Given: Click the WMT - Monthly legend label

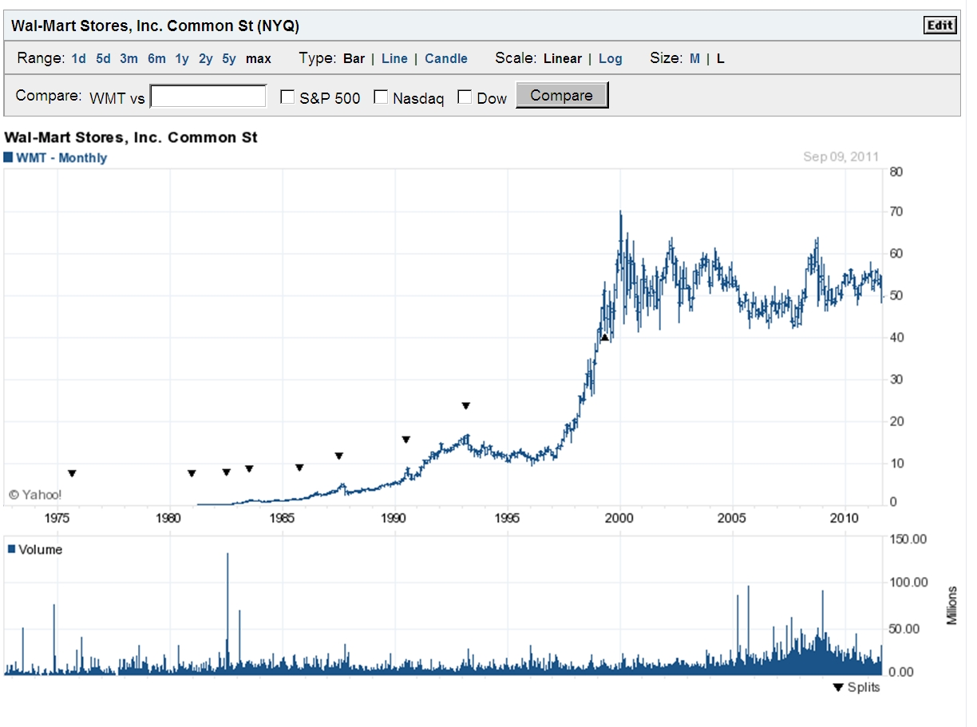Looking at the screenshot, I should click(x=61, y=158).
